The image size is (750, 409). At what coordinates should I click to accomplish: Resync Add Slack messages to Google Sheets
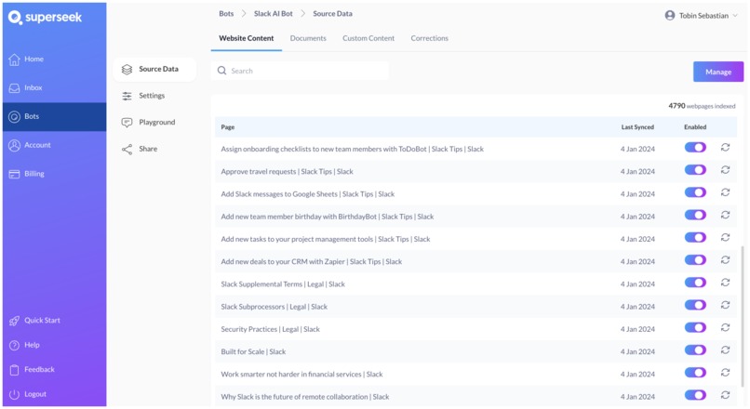click(x=725, y=192)
